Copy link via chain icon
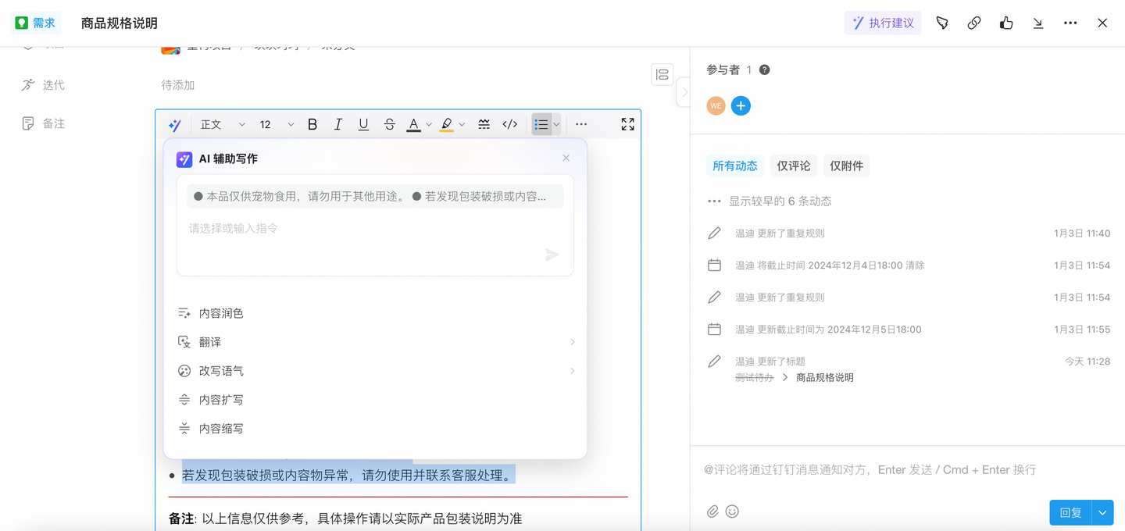This screenshot has height=531, width=1125. pyautogui.click(x=974, y=23)
